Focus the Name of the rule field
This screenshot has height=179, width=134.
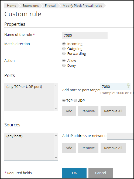pyautogui.click(x=85, y=35)
